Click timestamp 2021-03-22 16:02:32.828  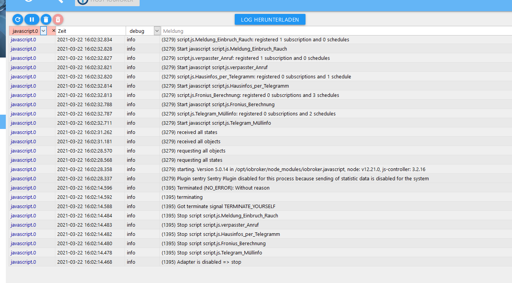85,49
